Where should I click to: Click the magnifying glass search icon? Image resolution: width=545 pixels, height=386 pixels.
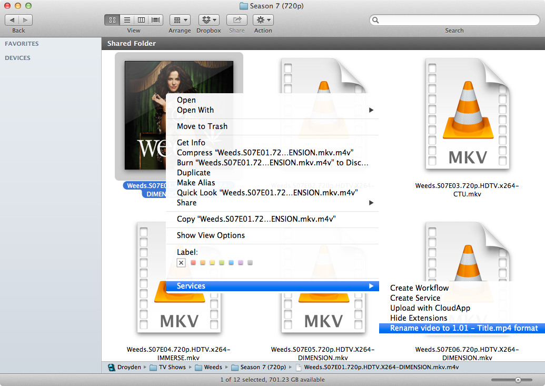pyautogui.click(x=375, y=20)
